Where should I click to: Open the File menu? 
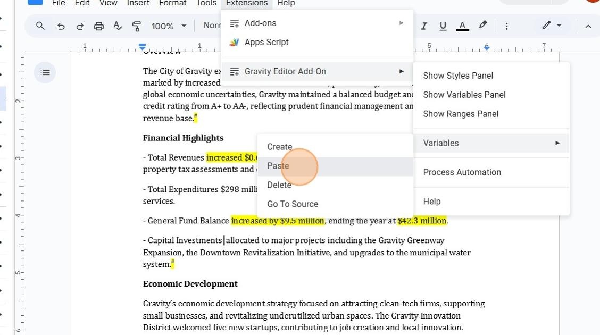pyautogui.click(x=59, y=3)
